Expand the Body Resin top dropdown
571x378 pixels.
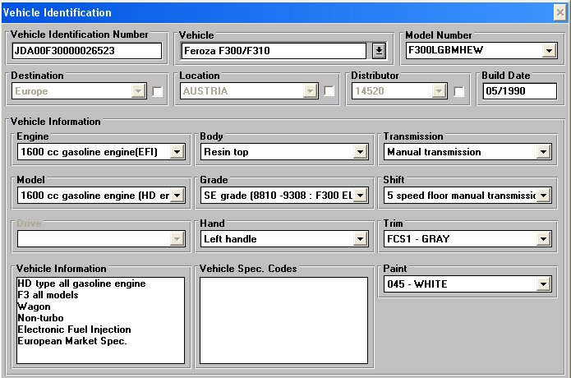[x=360, y=152]
